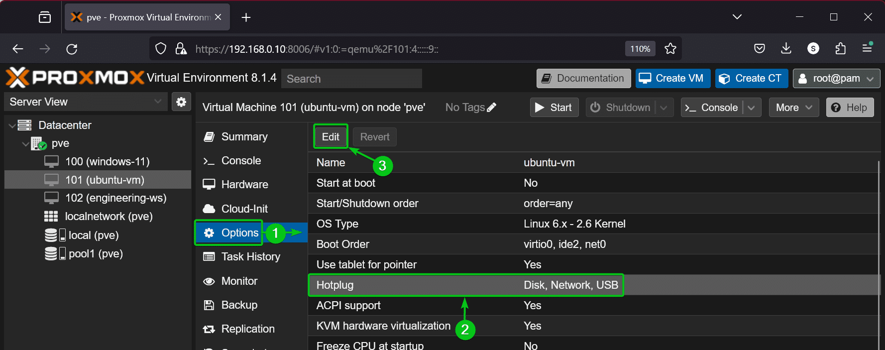Select the ACPI support row
885x350 pixels.
593,306
